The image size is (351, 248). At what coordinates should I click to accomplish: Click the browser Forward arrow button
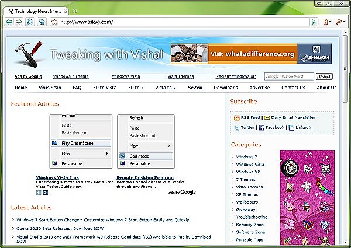click(19, 22)
